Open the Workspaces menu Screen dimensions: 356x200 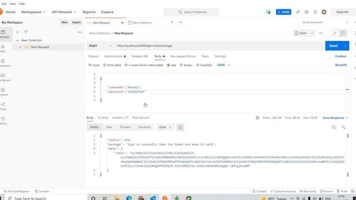point(33,12)
